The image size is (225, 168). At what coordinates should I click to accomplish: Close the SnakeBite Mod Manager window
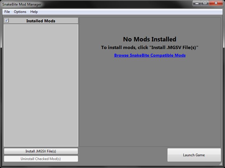pyautogui.click(x=216, y=3)
